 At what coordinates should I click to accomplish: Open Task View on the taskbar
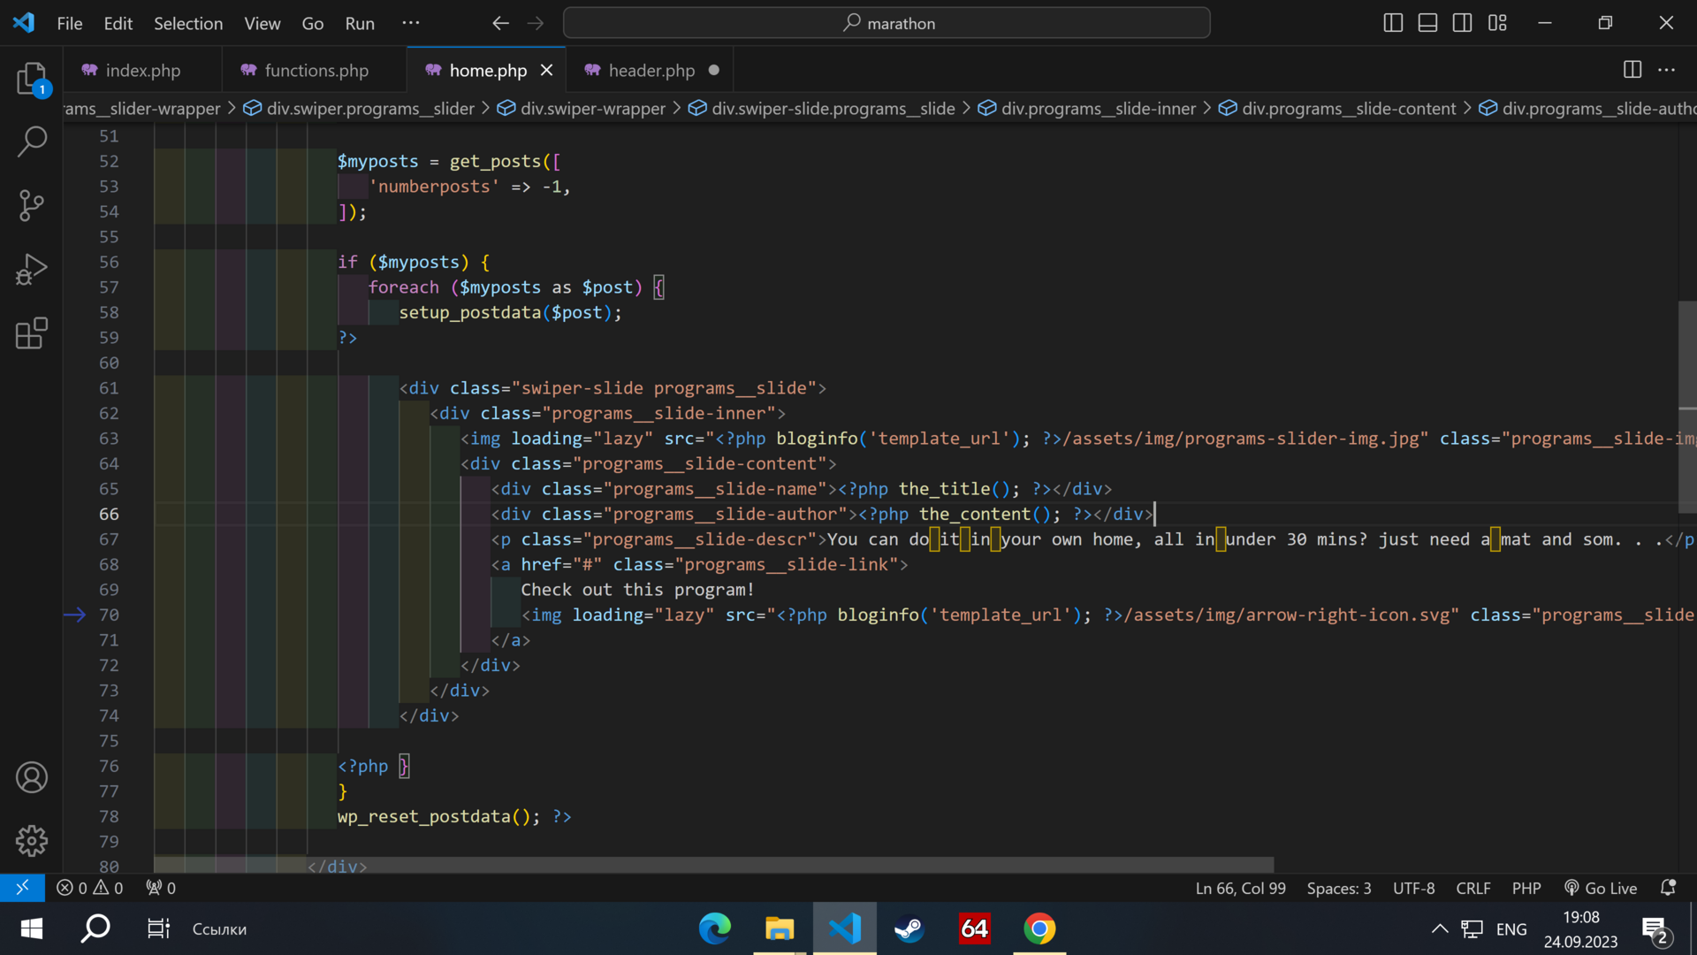[158, 928]
